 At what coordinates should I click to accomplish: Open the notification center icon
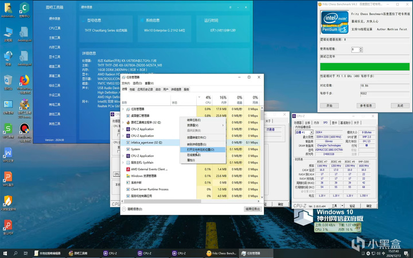tap(407, 253)
